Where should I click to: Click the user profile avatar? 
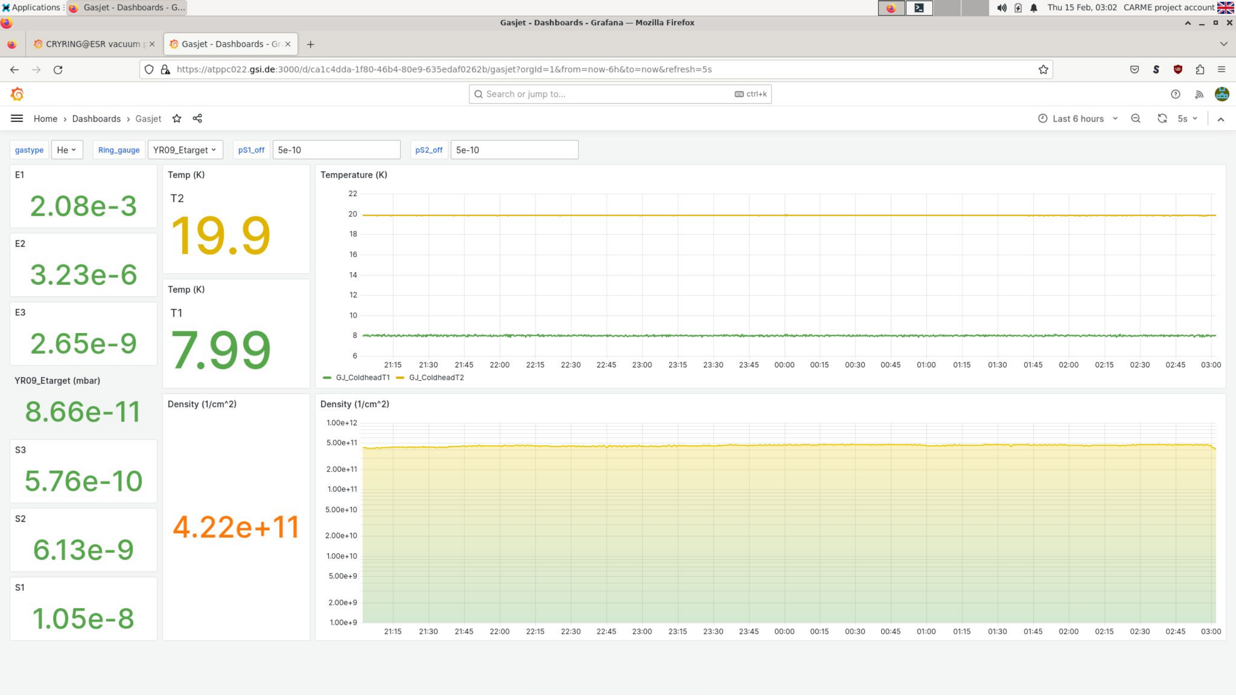(x=1222, y=94)
